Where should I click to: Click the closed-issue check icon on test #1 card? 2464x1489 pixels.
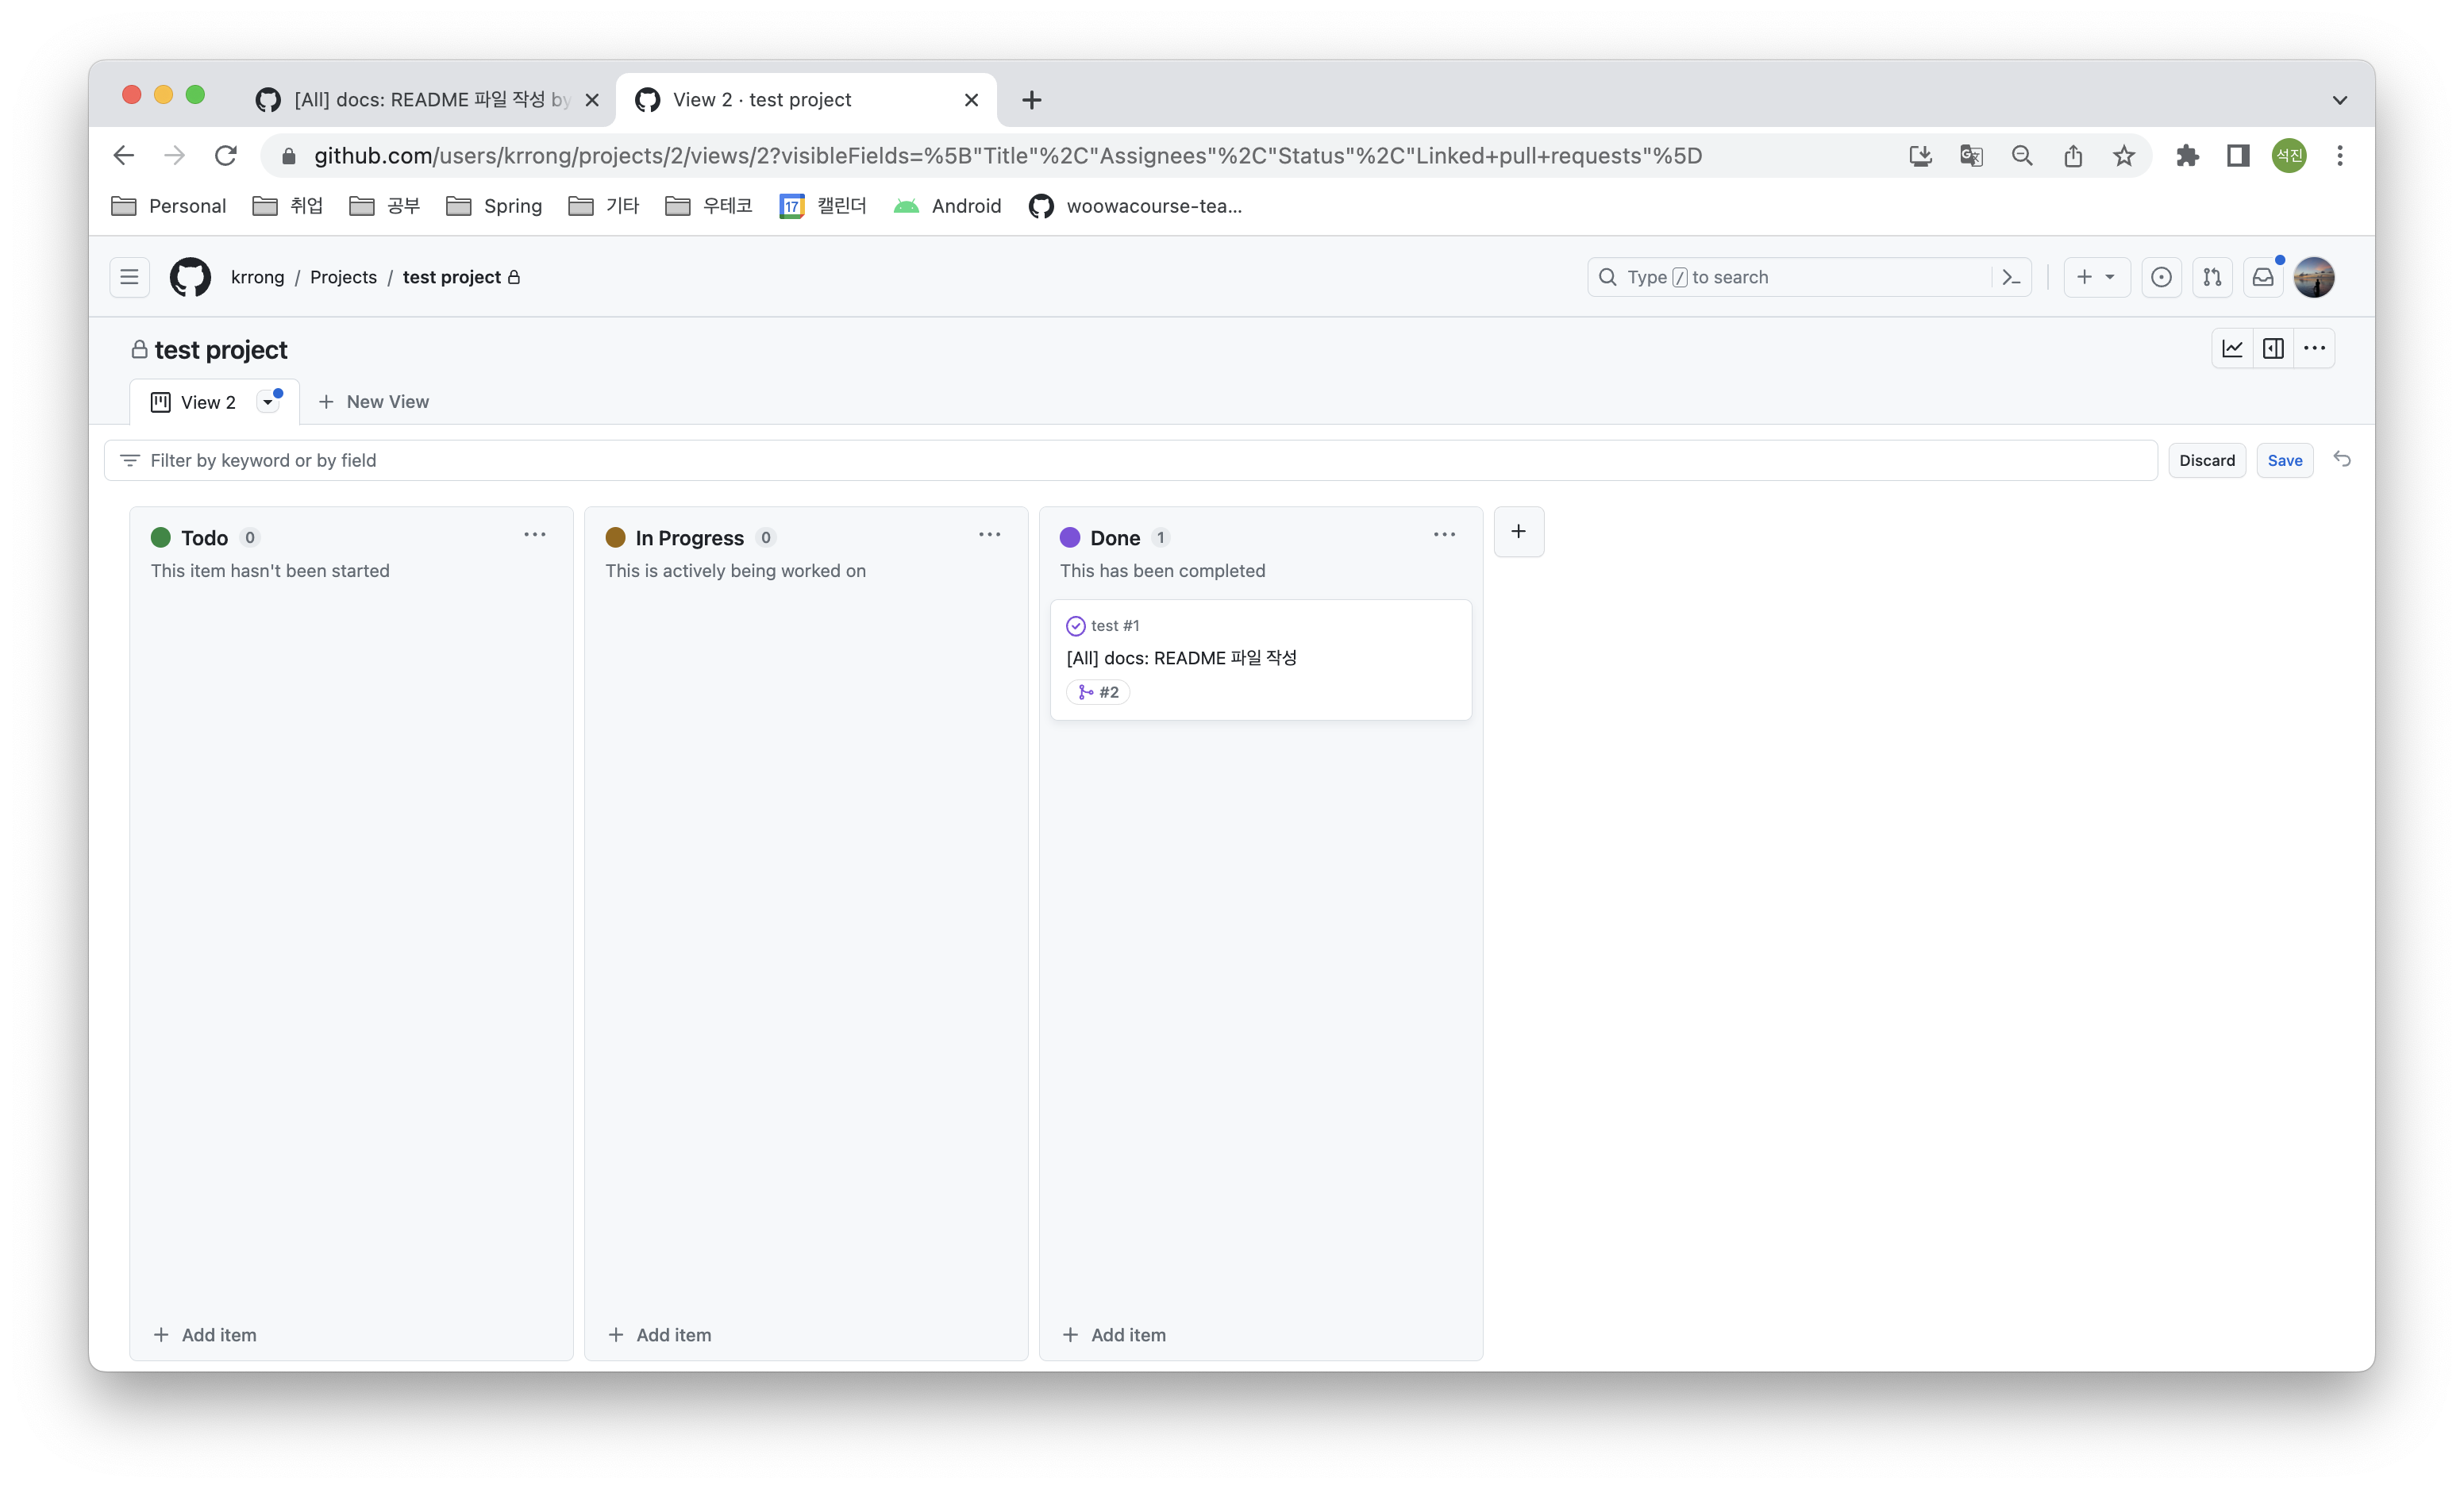[x=1075, y=625]
